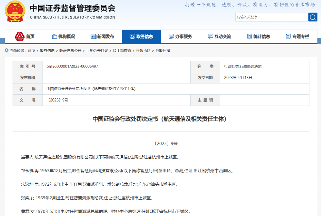Click the paragraph about 曹君
Screen dimensions: 321x216
[x=106, y=212]
